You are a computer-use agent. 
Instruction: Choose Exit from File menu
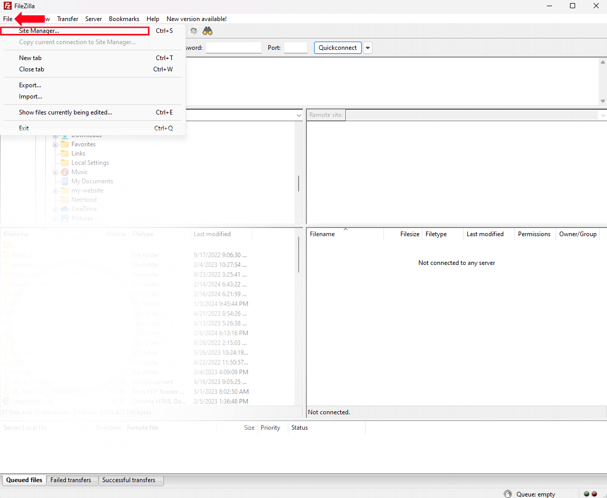(93, 128)
